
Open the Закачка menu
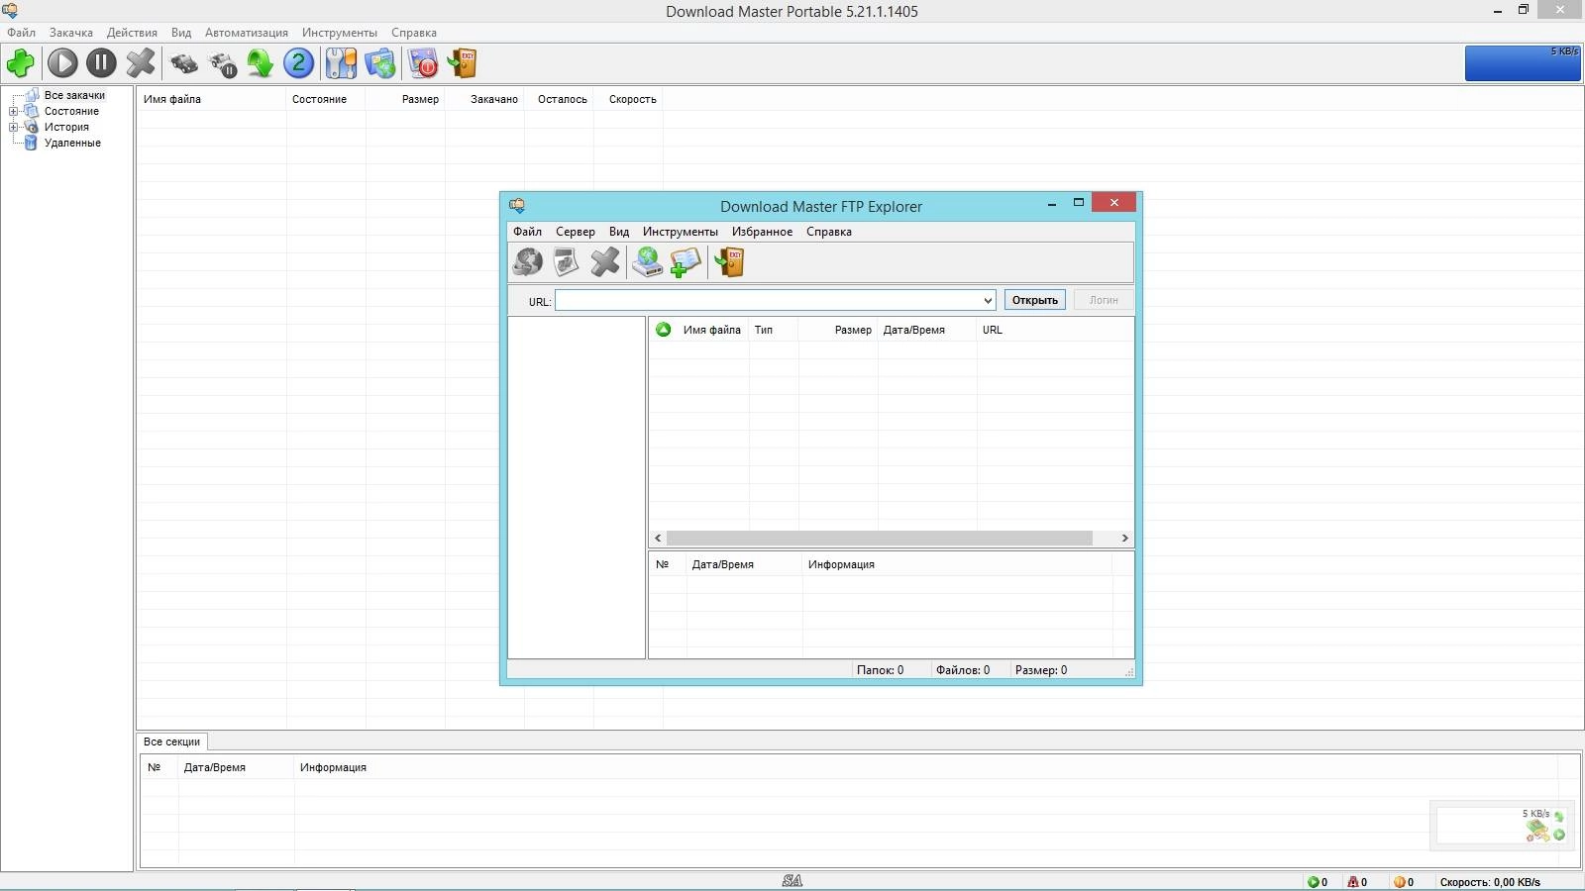[71, 33]
